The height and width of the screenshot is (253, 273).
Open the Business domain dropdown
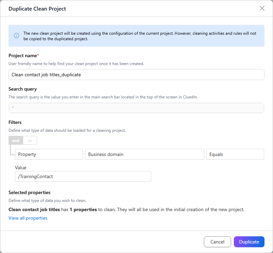tap(145, 154)
